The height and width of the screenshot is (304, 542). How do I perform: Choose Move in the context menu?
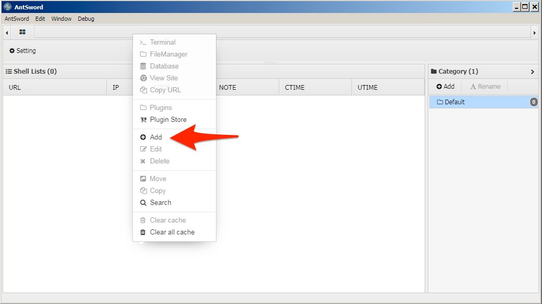(174, 178)
